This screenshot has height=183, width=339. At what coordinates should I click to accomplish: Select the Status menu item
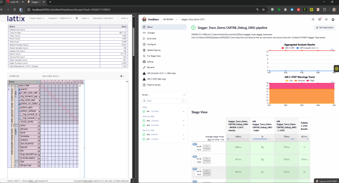150,27
